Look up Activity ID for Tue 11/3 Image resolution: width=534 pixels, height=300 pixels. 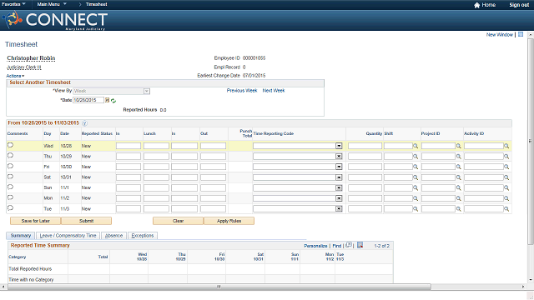[x=506, y=209]
